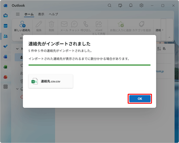Viewport: 179px width, 143px height.
Task: Open My Day calendar-check icon
Action: click(x=120, y=5)
